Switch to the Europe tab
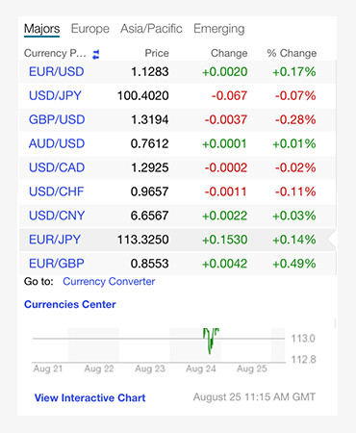356x433 pixels. click(x=90, y=29)
